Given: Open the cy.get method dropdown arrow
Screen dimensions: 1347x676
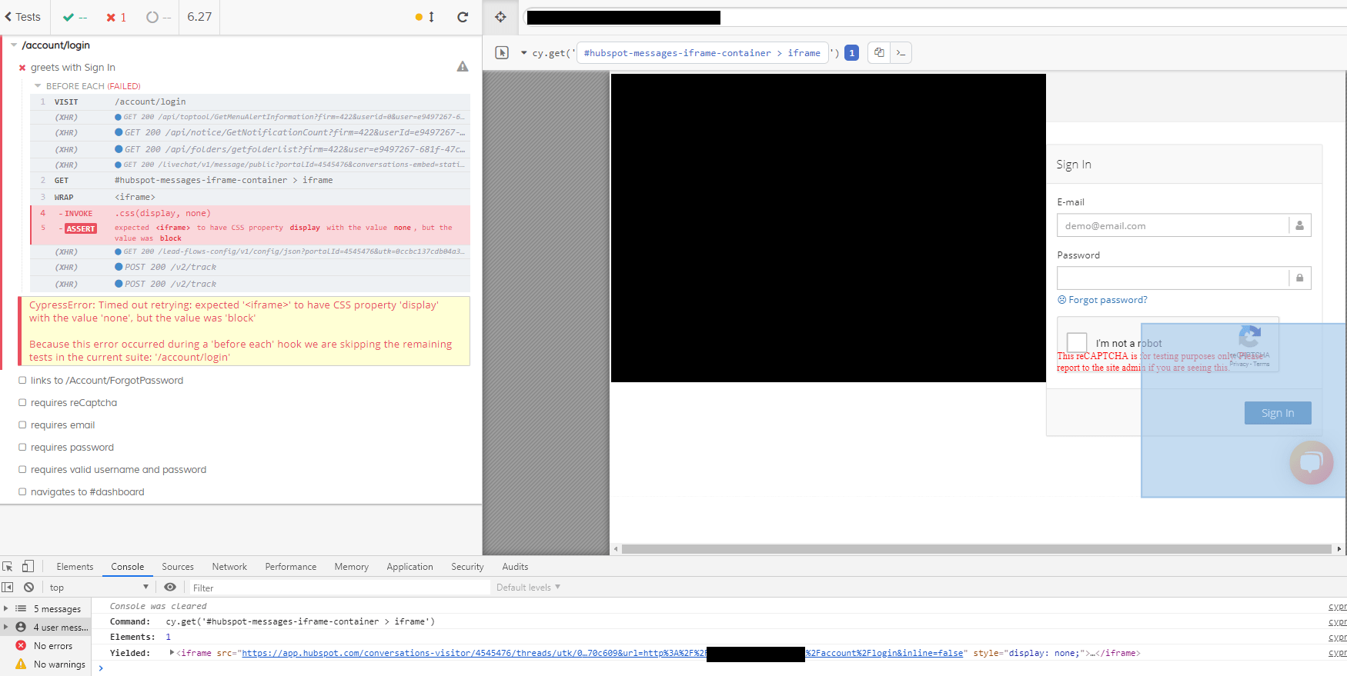Looking at the screenshot, I should (524, 53).
